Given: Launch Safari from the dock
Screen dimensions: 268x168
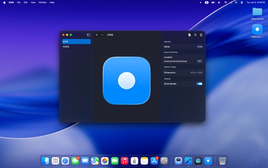Looking at the screenshot, I should [x=65, y=161].
